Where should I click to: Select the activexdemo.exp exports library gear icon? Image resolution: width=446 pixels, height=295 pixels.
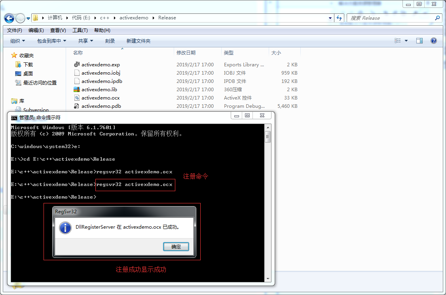pos(77,64)
